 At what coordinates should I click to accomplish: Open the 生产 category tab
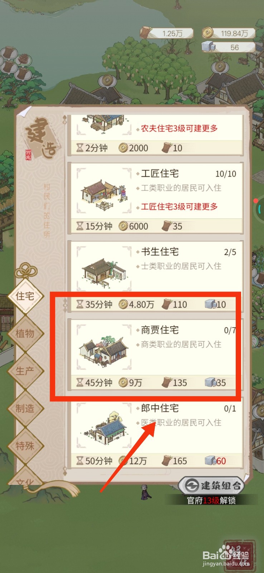[x=25, y=371]
